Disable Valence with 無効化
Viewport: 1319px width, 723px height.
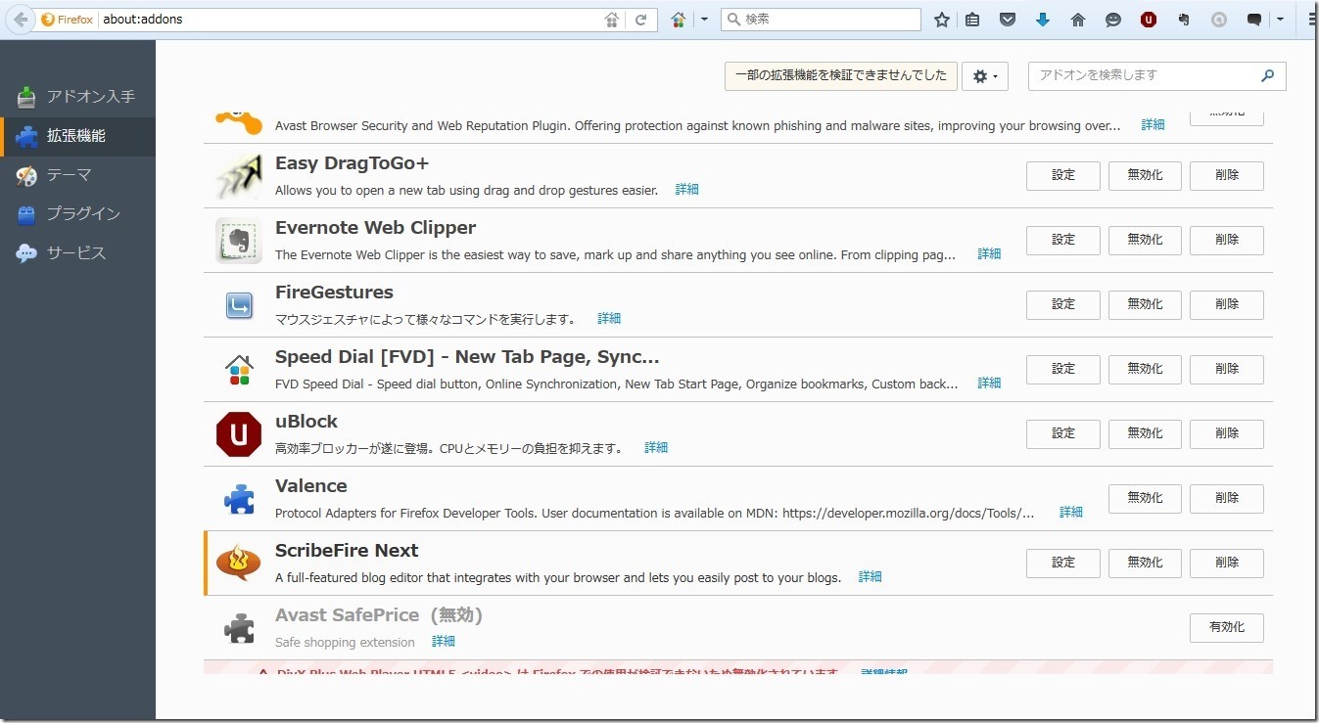click(x=1145, y=499)
